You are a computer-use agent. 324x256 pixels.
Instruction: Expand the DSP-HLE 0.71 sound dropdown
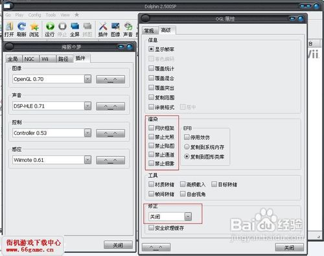pos(87,106)
